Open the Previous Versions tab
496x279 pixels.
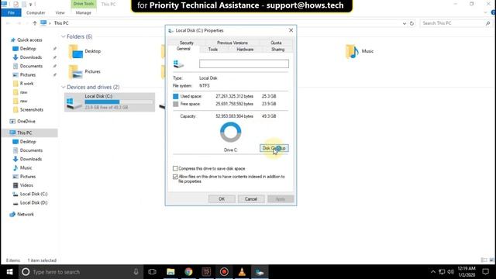[232, 43]
